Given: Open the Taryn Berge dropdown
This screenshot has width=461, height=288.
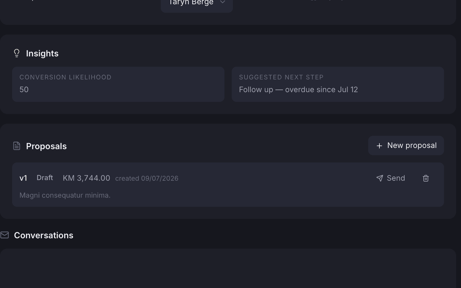Looking at the screenshot, I should click(197, 3).
